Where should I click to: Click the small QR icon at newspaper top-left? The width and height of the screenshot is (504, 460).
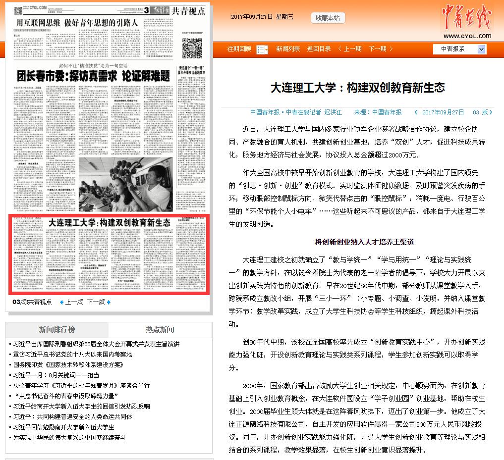tap(18, 10)
